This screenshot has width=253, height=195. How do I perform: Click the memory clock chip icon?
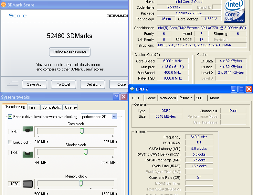pos(28,184)
